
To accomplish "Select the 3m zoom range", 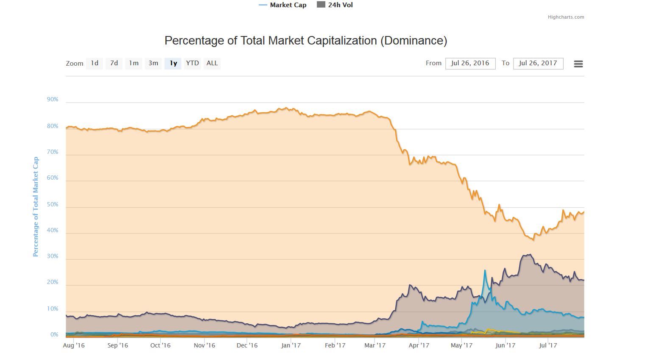I will tap(153, 63).
